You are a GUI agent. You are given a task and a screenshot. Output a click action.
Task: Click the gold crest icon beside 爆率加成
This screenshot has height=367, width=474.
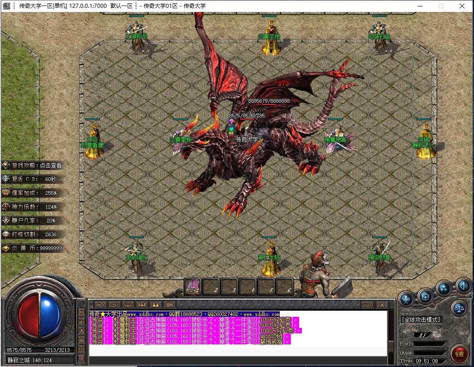pos(6,193)
